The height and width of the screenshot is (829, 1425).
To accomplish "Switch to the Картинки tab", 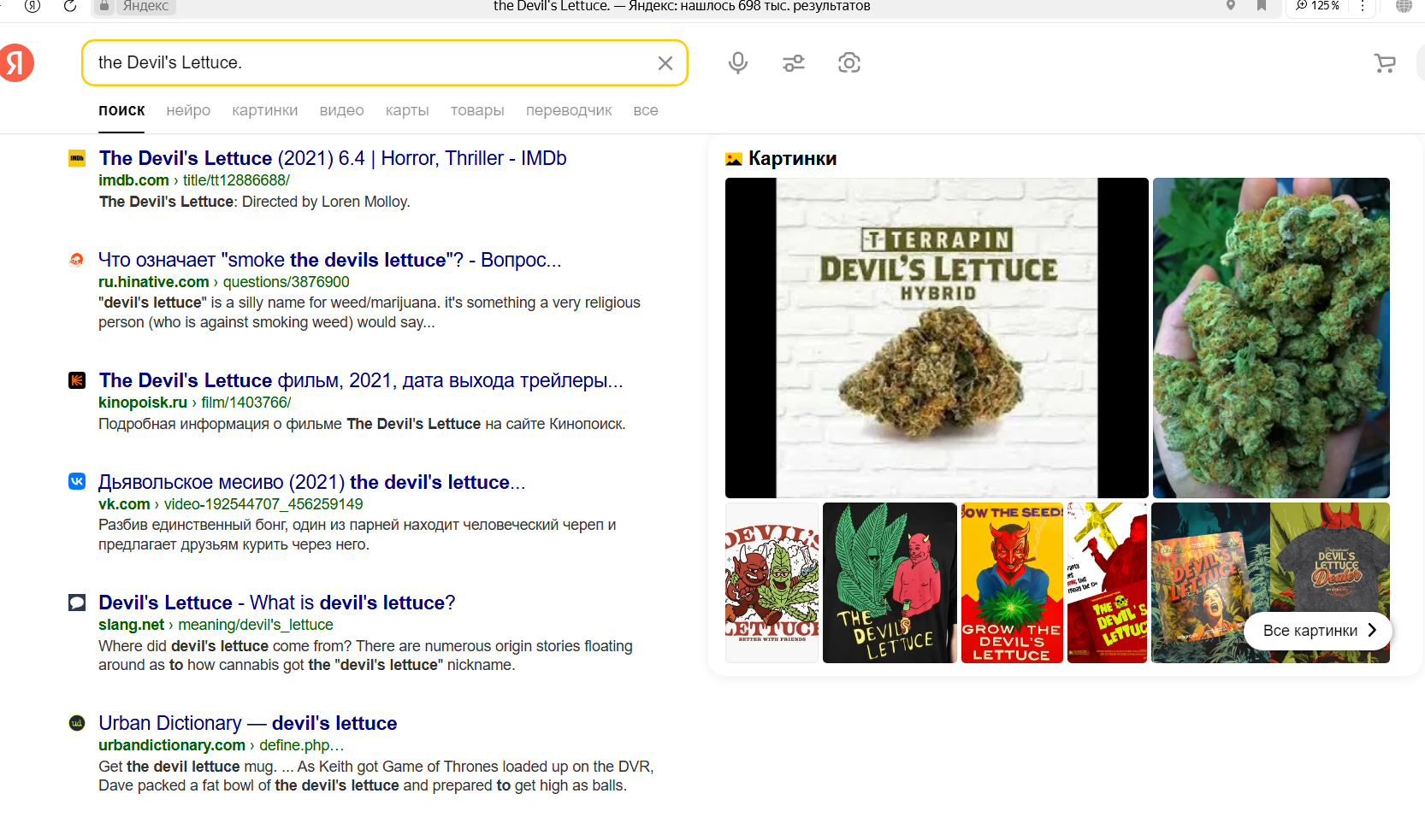I will pos(264,110).
